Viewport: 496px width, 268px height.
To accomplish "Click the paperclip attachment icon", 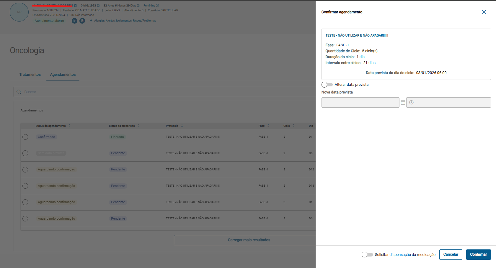I will [75, 21].
